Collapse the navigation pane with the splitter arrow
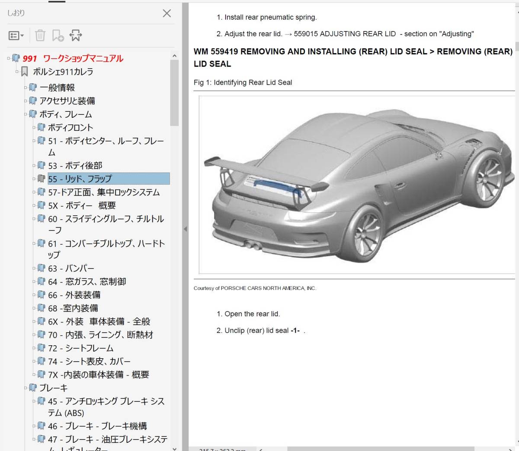This screenshot has width=519, height=451. tap(185, 229)
